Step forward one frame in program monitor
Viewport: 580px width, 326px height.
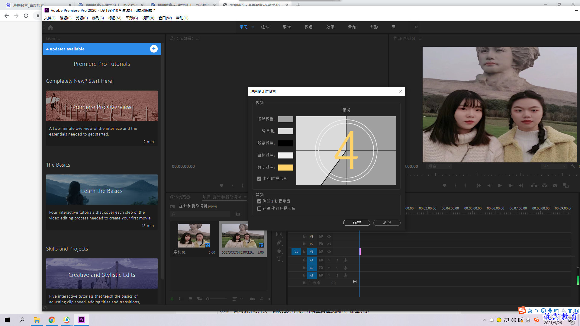(x=511, y=186)
